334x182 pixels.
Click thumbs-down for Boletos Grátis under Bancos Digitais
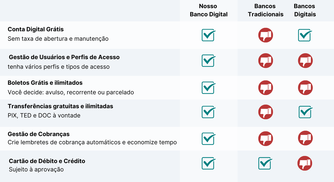tap(305, 88)
